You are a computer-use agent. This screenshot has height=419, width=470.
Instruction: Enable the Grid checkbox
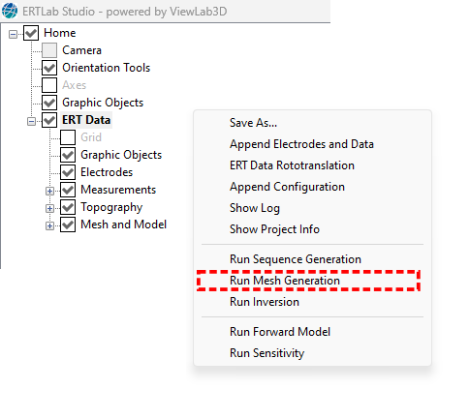pyautogui.click(x=68, y=137)
